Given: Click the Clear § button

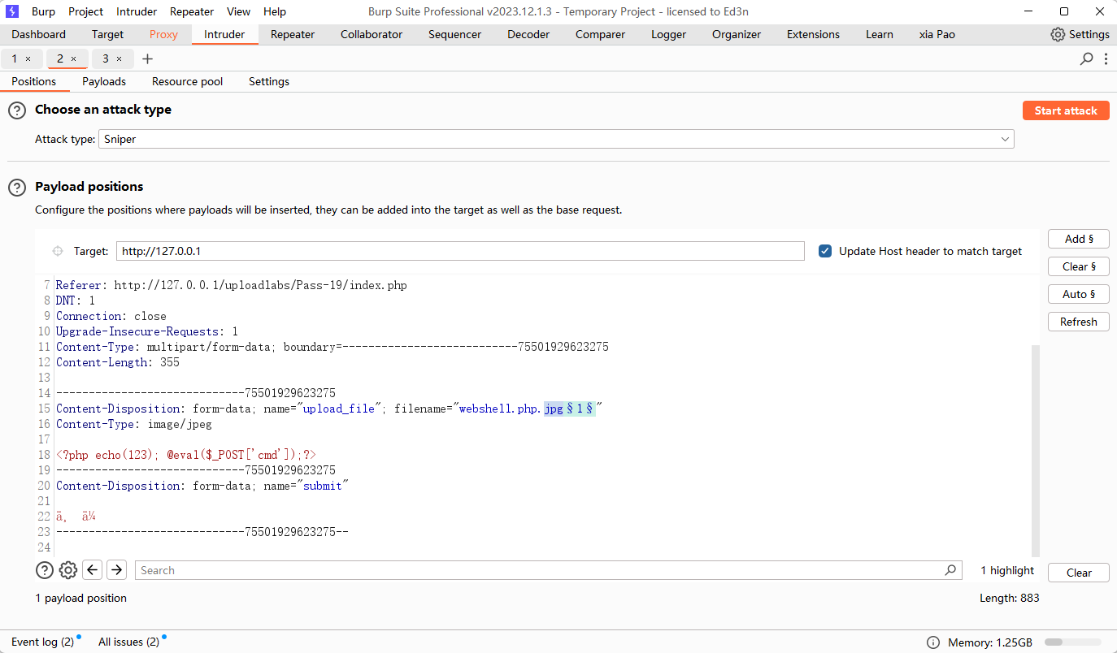Looking at the screenshot, I should coord(1079,266).
